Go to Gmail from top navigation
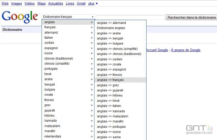Image resolution: width=217 pixels, height=140 pixels. click(x=81, y=4)
